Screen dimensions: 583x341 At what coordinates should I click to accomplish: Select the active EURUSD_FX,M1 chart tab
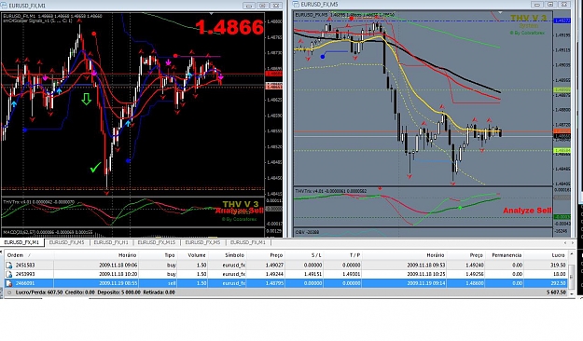pos(22,242)
